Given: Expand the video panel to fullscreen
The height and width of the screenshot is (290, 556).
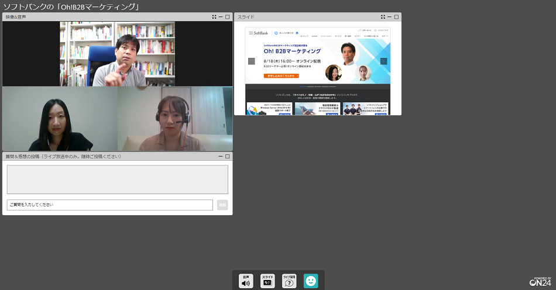Looking at the screenshot, I should click(214, 17).
